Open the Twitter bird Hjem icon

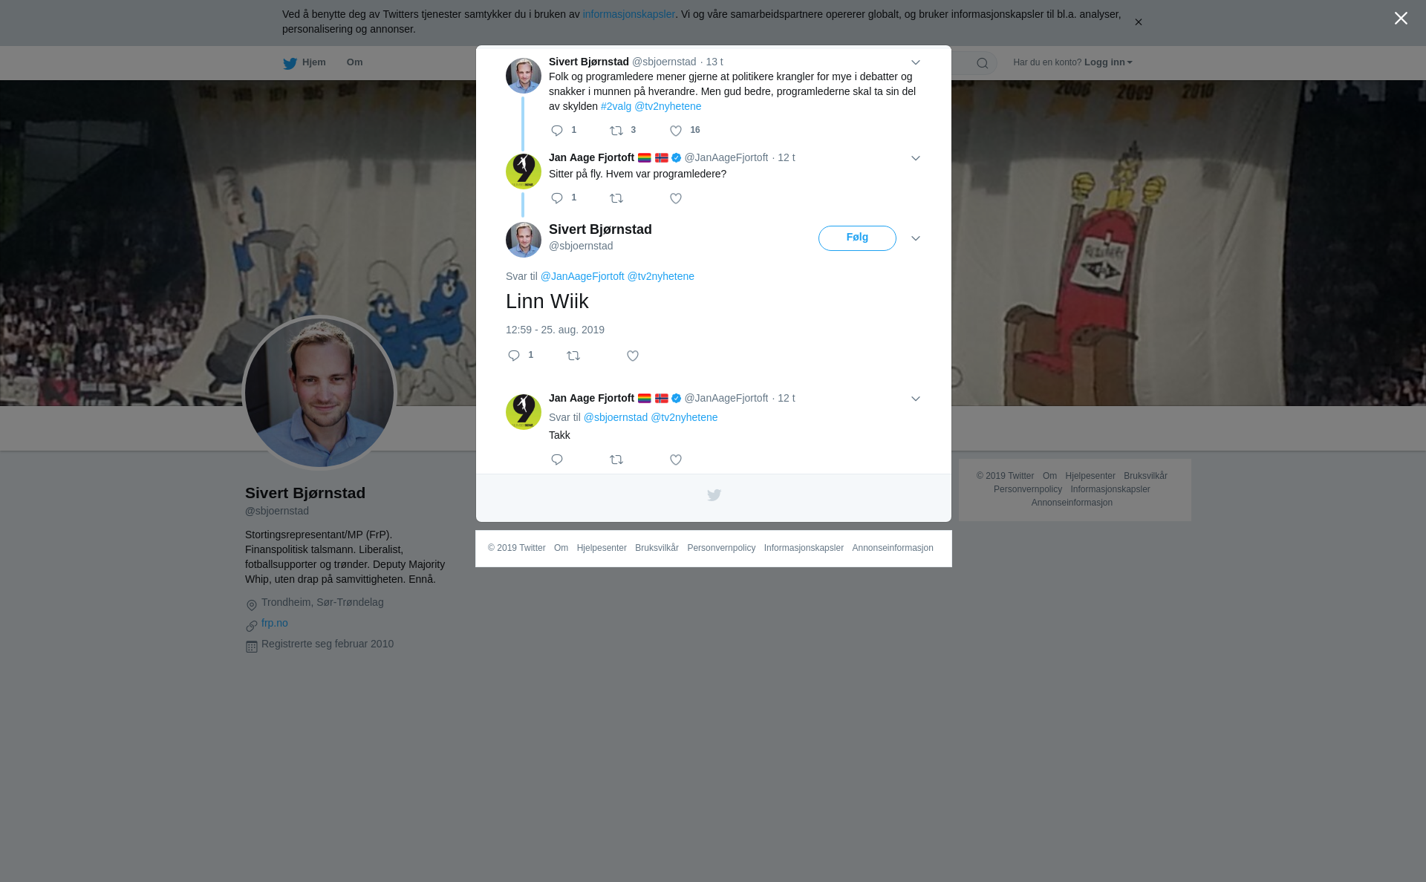tap(290, 63)
